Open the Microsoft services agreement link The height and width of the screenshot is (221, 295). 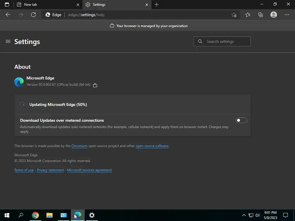click(89, 170)
